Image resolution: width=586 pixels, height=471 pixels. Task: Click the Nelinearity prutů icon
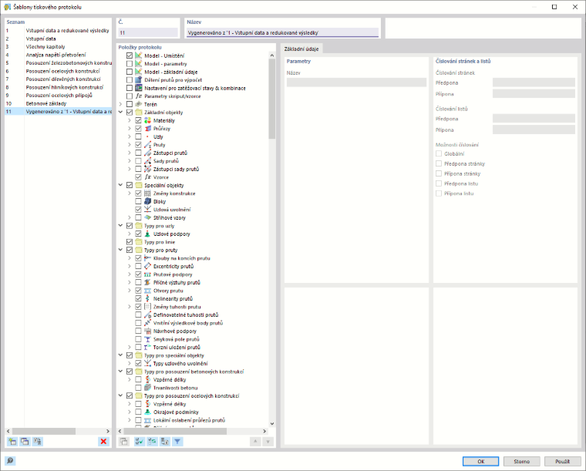tap(148, 298)
